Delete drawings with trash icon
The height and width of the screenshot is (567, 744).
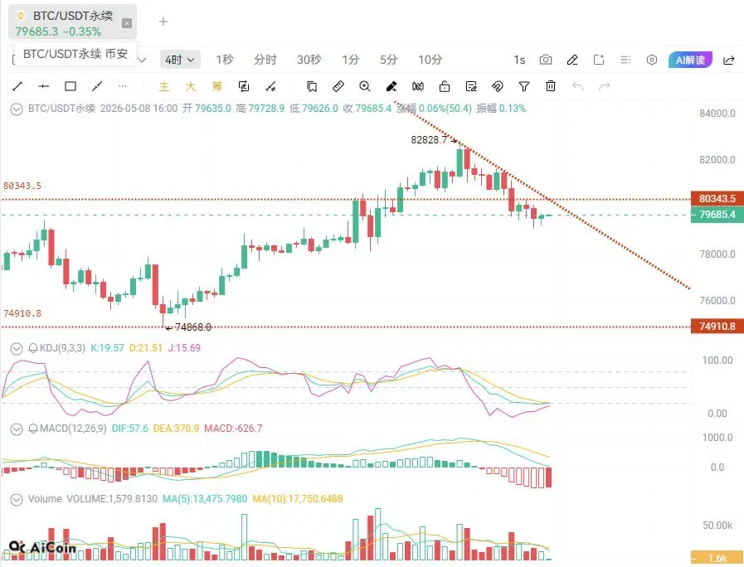click(551, 86)
